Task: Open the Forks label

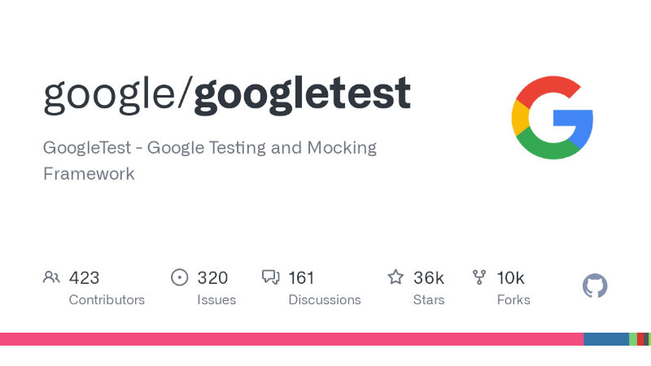Action: coord(513,299)
